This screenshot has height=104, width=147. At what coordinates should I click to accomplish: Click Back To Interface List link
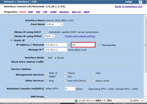click(128, 7)
